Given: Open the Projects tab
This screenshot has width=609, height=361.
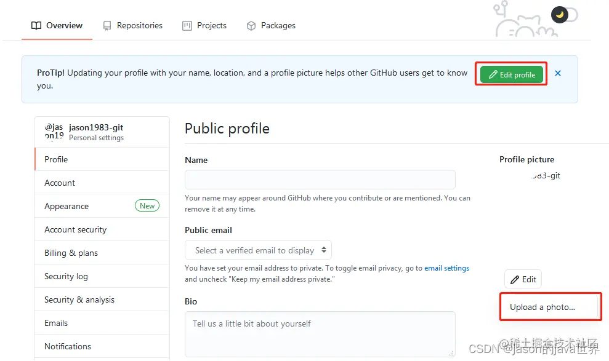Looking at the screenshot, I should coord(204,25).
